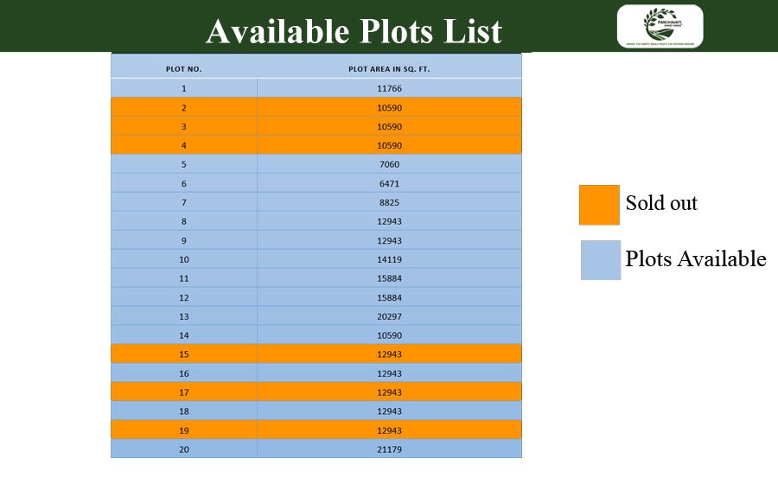Select plot number 13 cell
The height and width of the screenshot is (478, 778).
(184, 316)
